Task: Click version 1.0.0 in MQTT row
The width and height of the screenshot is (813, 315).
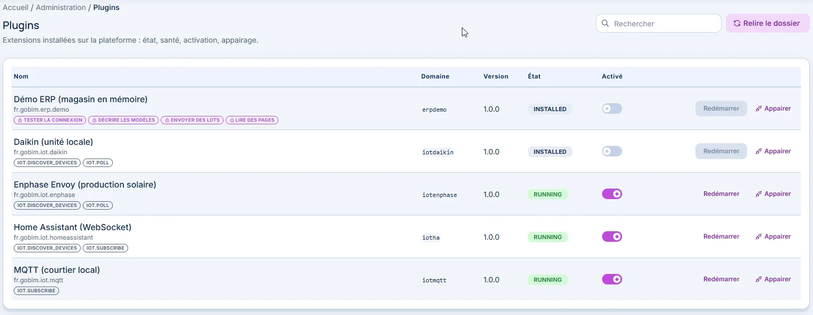Action: click(491, 280)
